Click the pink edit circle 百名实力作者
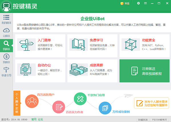 [59, 107]
